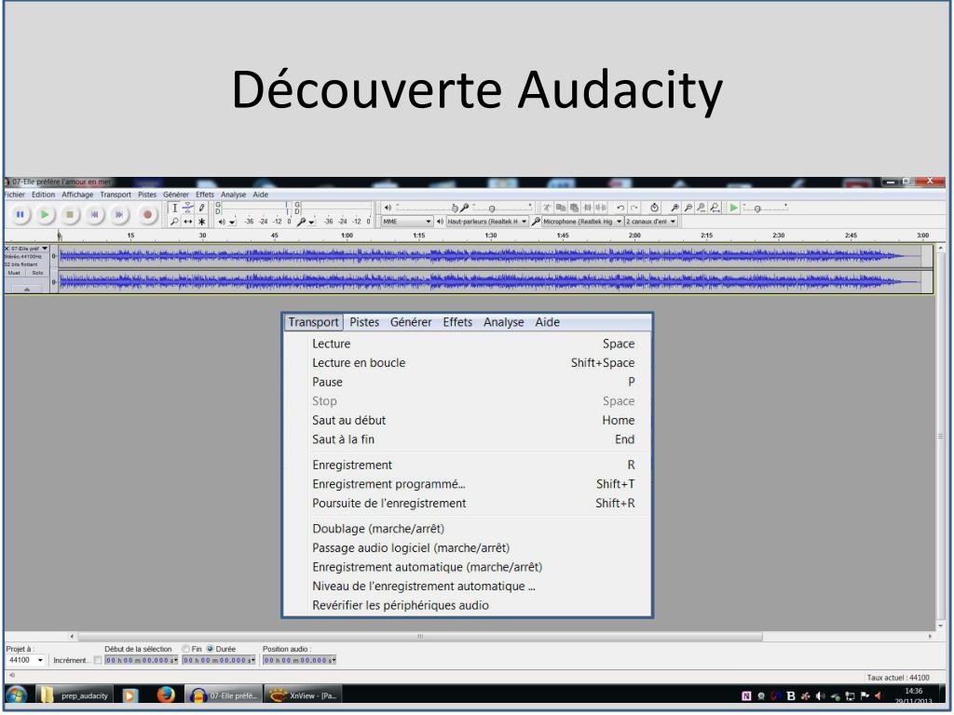Click the 1:00 mark on timeline ruler

(x=347, y=236)
